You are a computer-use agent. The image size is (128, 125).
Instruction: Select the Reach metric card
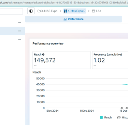point(61,60)
